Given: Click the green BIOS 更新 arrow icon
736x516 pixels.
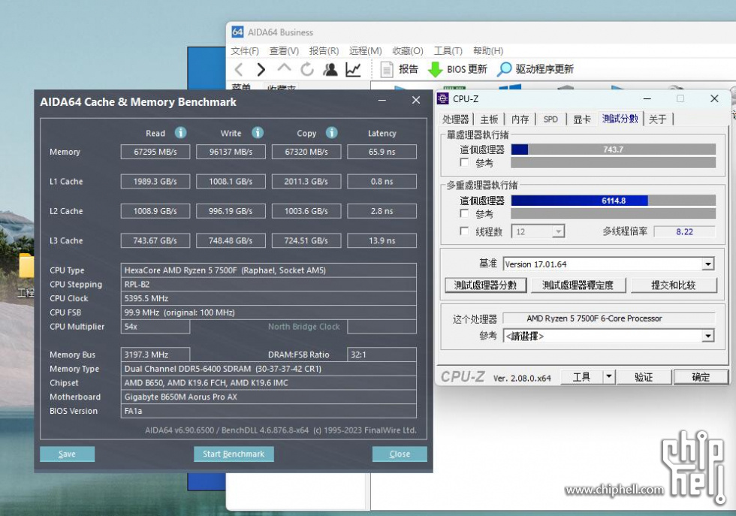Looking at the screenshot, I should 435,70.
